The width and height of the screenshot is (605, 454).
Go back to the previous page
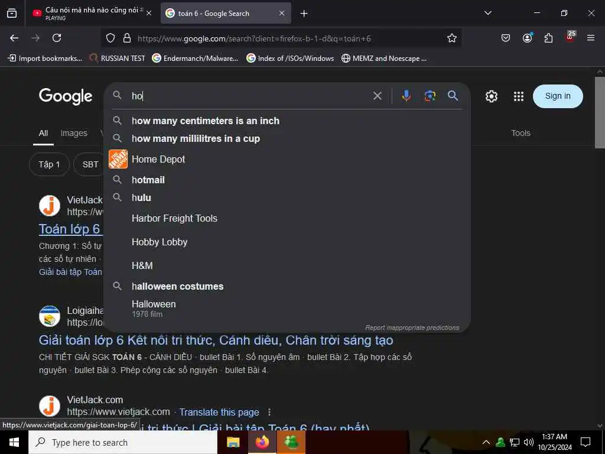tap(14, 38)
